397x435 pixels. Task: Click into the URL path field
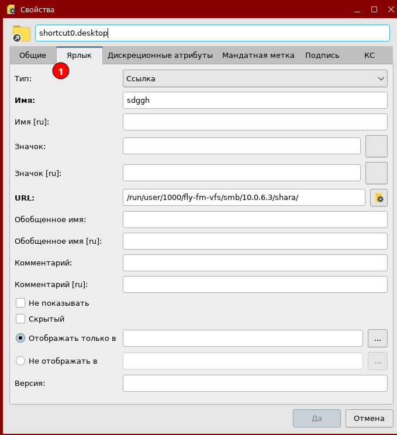(x=244, y=198)
